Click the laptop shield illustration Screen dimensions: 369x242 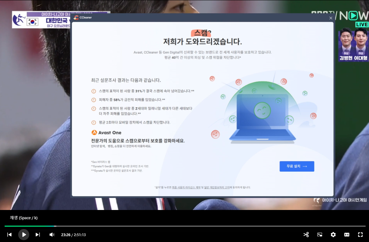[x=262, y=113]
